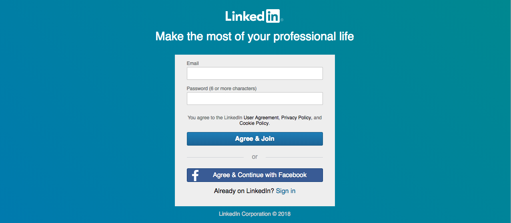Click the registered trademark symbol beside the logo
Screen dimensions: 511x223
(x=282, y=20)
